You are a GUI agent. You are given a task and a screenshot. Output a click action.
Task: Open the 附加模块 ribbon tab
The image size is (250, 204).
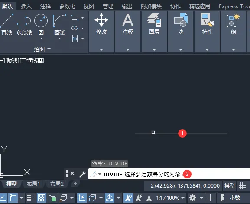151,6
